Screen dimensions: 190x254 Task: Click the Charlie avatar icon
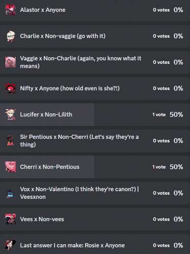[x=10, y=36]
